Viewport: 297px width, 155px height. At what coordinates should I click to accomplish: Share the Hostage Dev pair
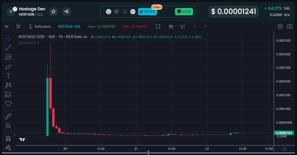(x=66, y=12)
